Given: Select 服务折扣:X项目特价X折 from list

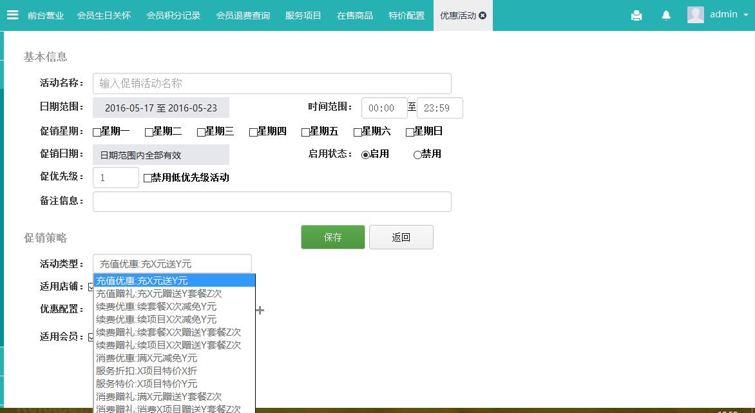Looking at the screenshot, I should click(147, 371).
